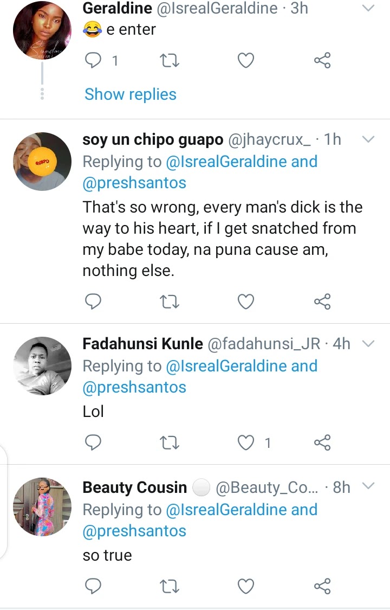Retweet Geraldine's "e enter" tweet
The image size is (390, 610).
click(170, 61)
